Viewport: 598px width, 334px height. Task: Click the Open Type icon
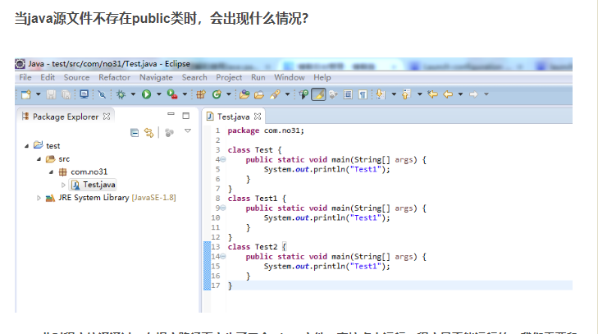(x=244, y=94)
